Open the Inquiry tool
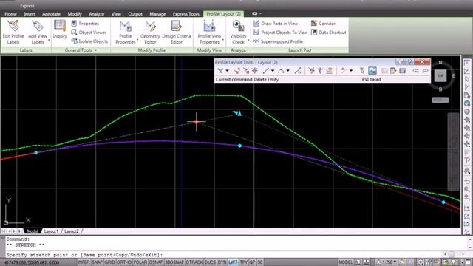Image resolution: width=473 pixels, height=266 pixels. [60, 30]
